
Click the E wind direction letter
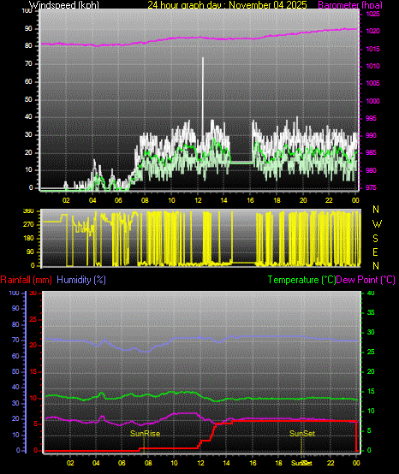pos(375,252)
